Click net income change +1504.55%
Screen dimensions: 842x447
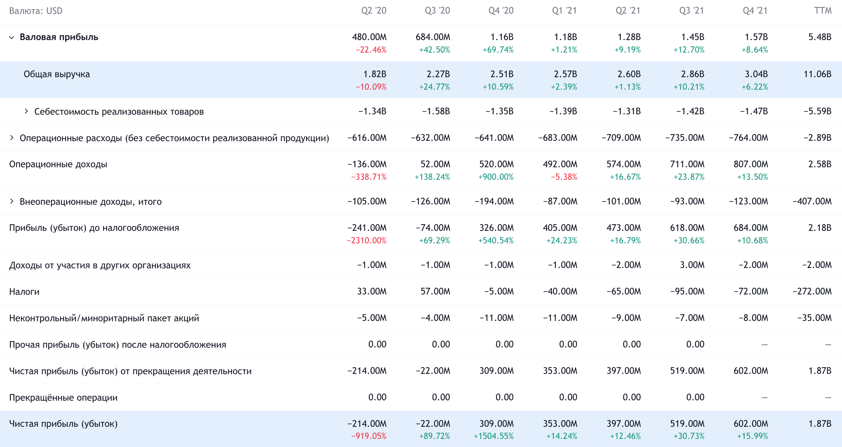(x=493, y=436)
